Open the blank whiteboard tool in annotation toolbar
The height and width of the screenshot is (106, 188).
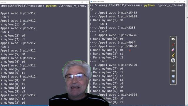pos(173,39)
